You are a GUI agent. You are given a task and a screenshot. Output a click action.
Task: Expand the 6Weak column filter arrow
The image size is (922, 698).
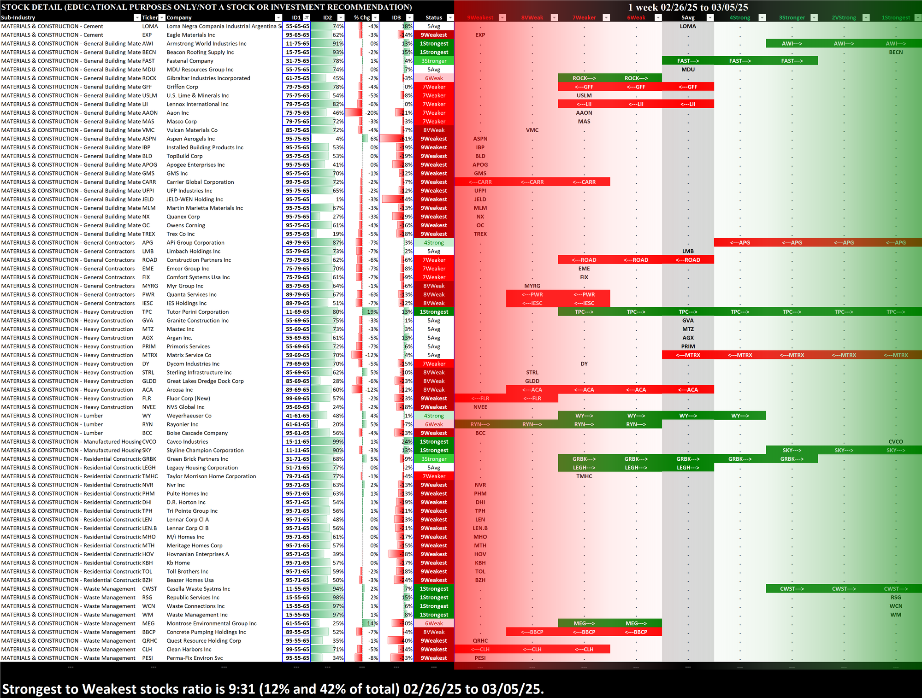tap(658, 18)
